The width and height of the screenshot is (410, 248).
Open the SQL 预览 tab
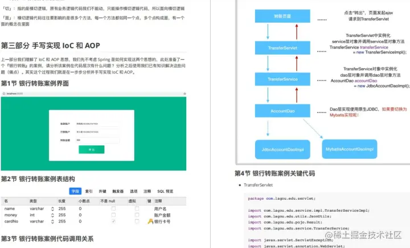[x=165, y=191]
